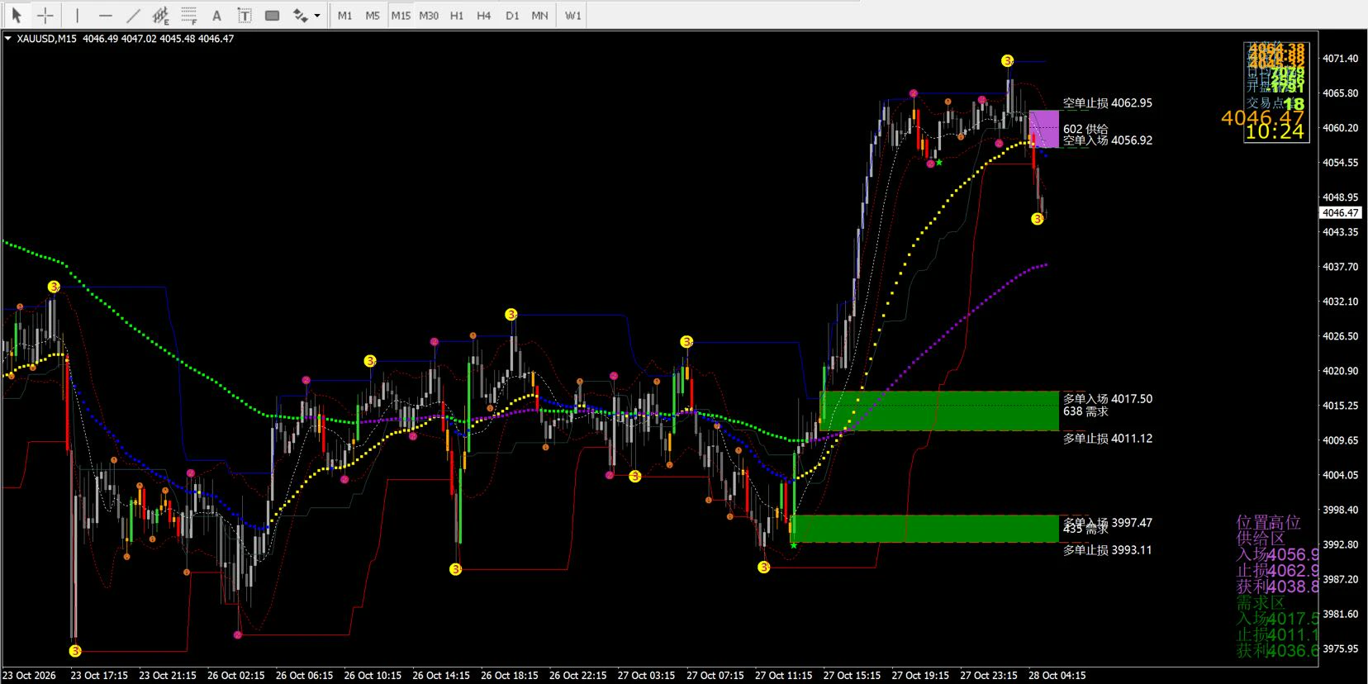
Task: Click the lower green 3997.47 demand zone
Action: pos(924,529)
